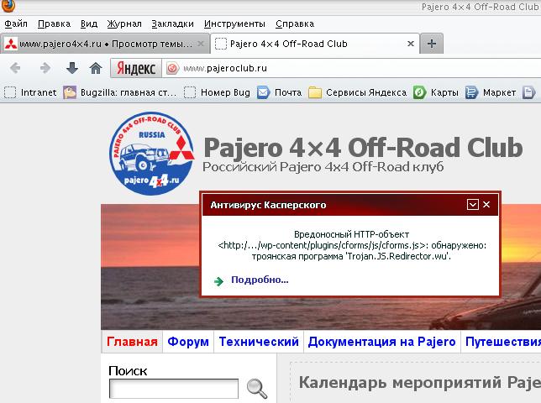
Task: Open downloads with the down arrow icon
Action: pyautogui.click(x=72, y=68)
